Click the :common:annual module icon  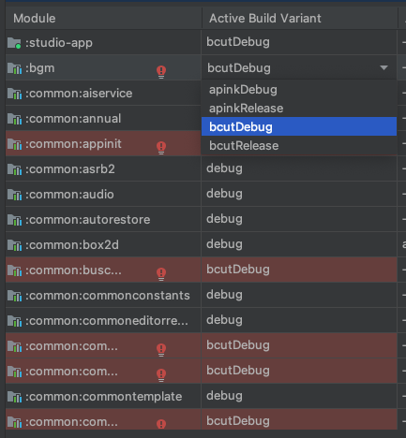coord(14,119)
